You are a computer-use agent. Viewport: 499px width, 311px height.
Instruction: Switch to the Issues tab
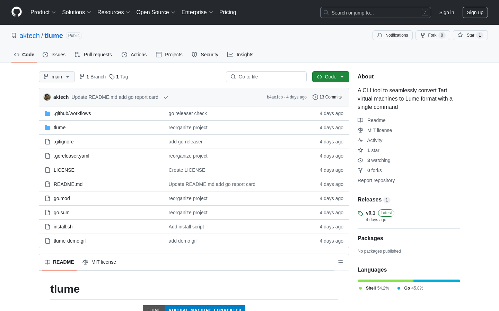tap(54, 55)
